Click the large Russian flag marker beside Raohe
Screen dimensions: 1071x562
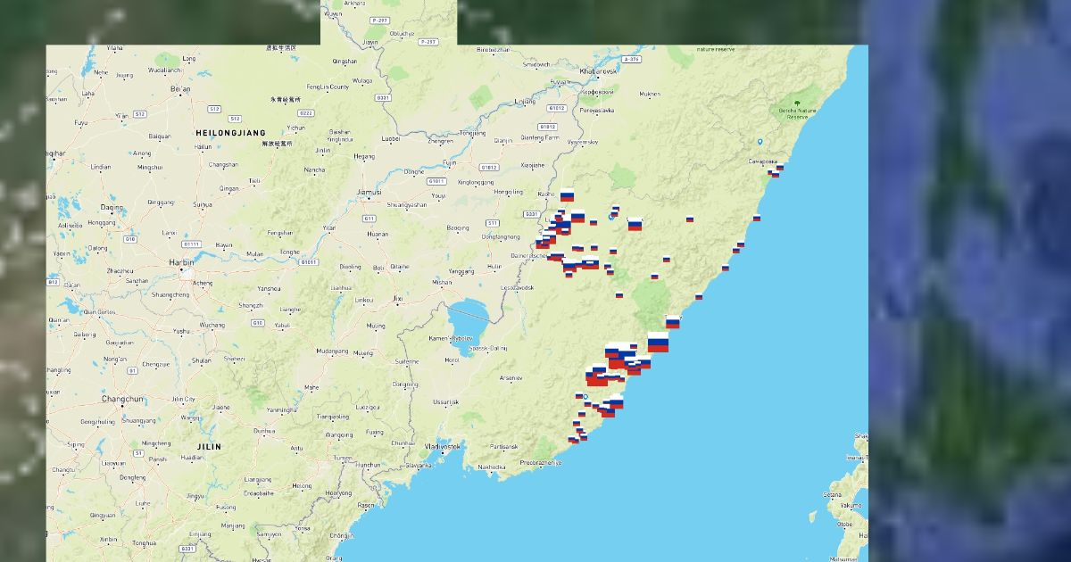[x=567, y=195]
